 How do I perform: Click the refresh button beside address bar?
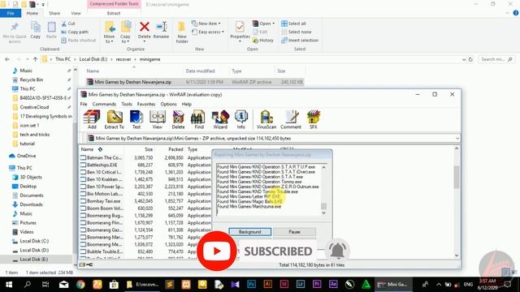[x=470, y=59]
